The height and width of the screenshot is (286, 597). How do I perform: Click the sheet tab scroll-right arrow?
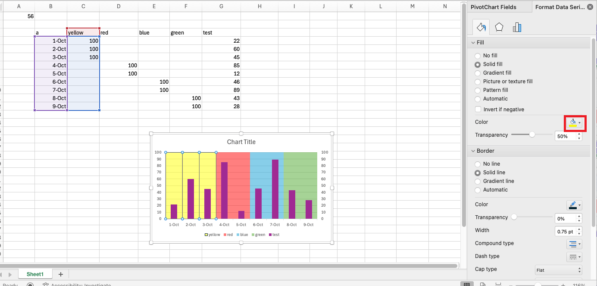click(10, 274)
